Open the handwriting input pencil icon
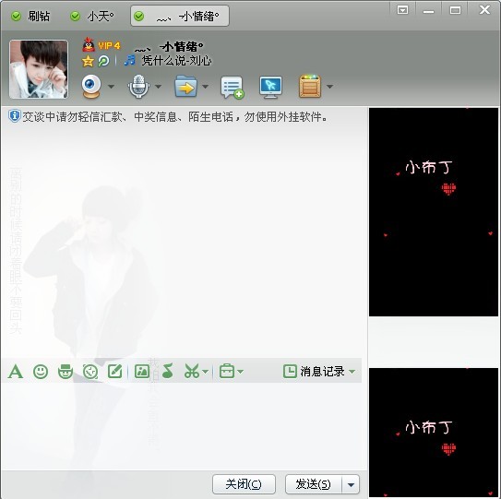Viewport: 501px width, 499px height. point(115,372)
